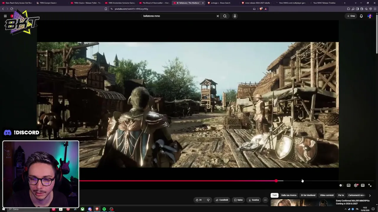Select the Per te chip
378x212 pixels.
(341, 195)
